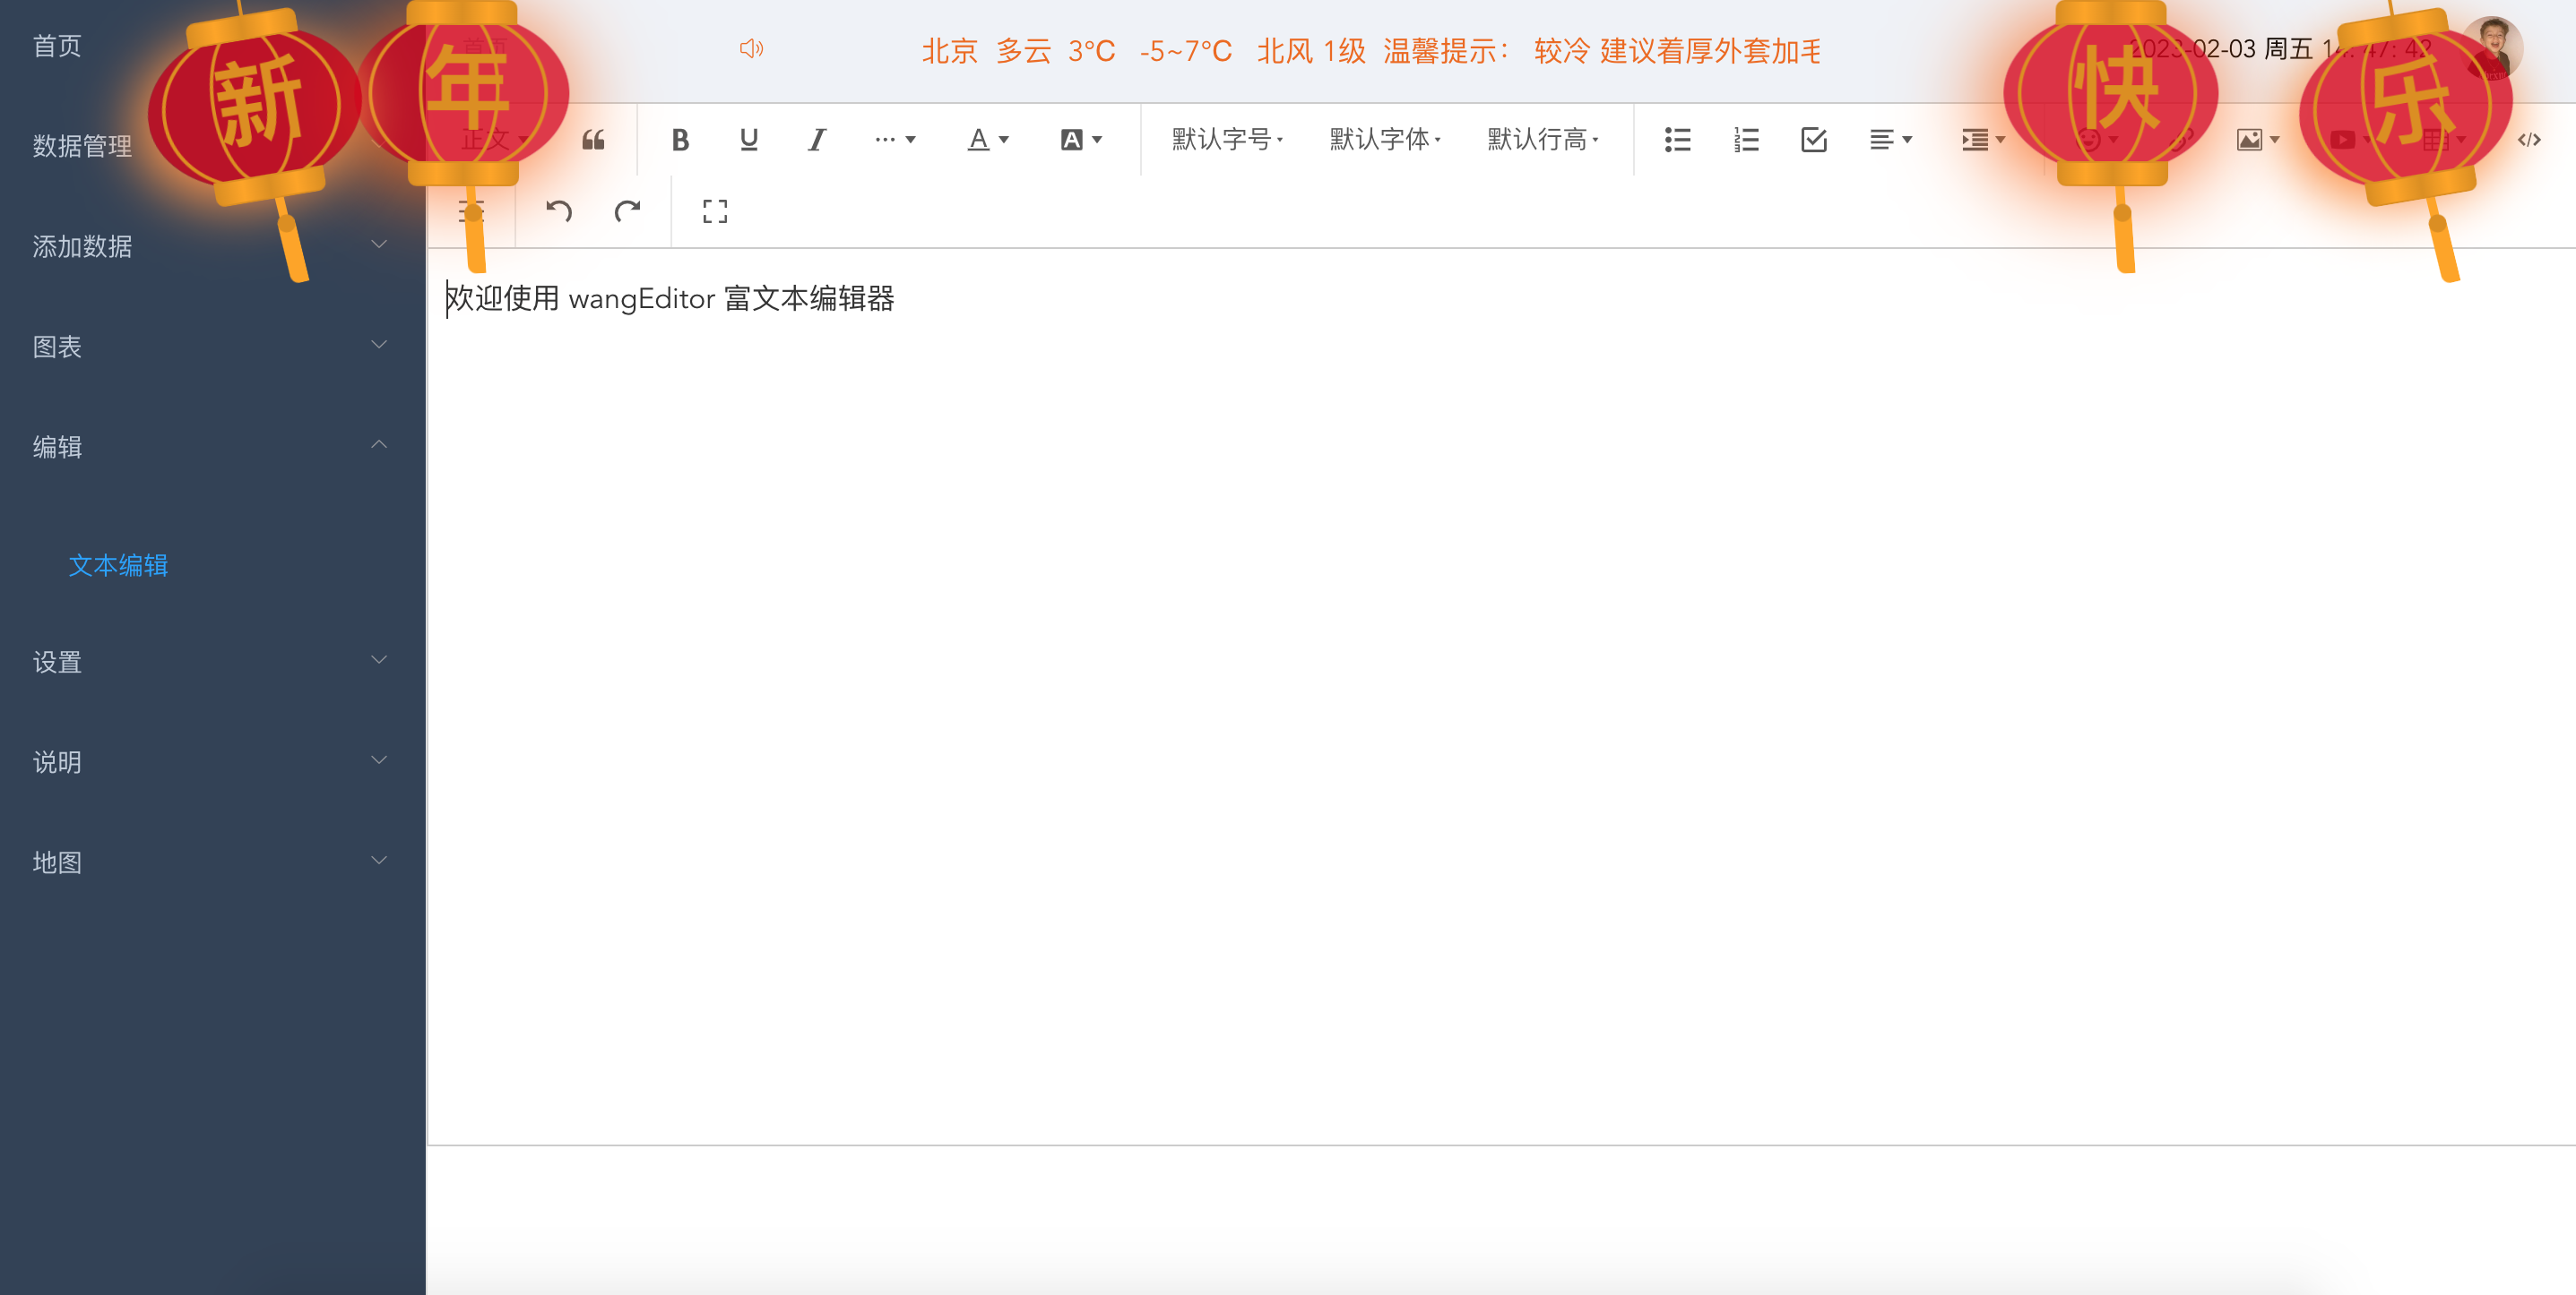
Task: Click the divider line icon in toolbar
Action: 471,210
